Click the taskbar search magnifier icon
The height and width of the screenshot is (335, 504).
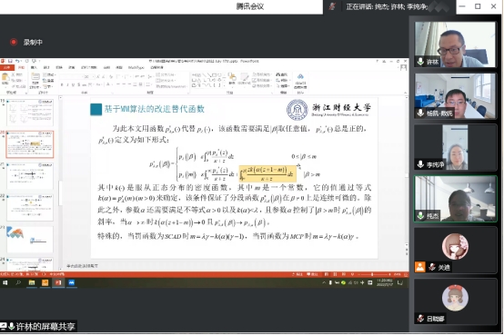[18, 282]
